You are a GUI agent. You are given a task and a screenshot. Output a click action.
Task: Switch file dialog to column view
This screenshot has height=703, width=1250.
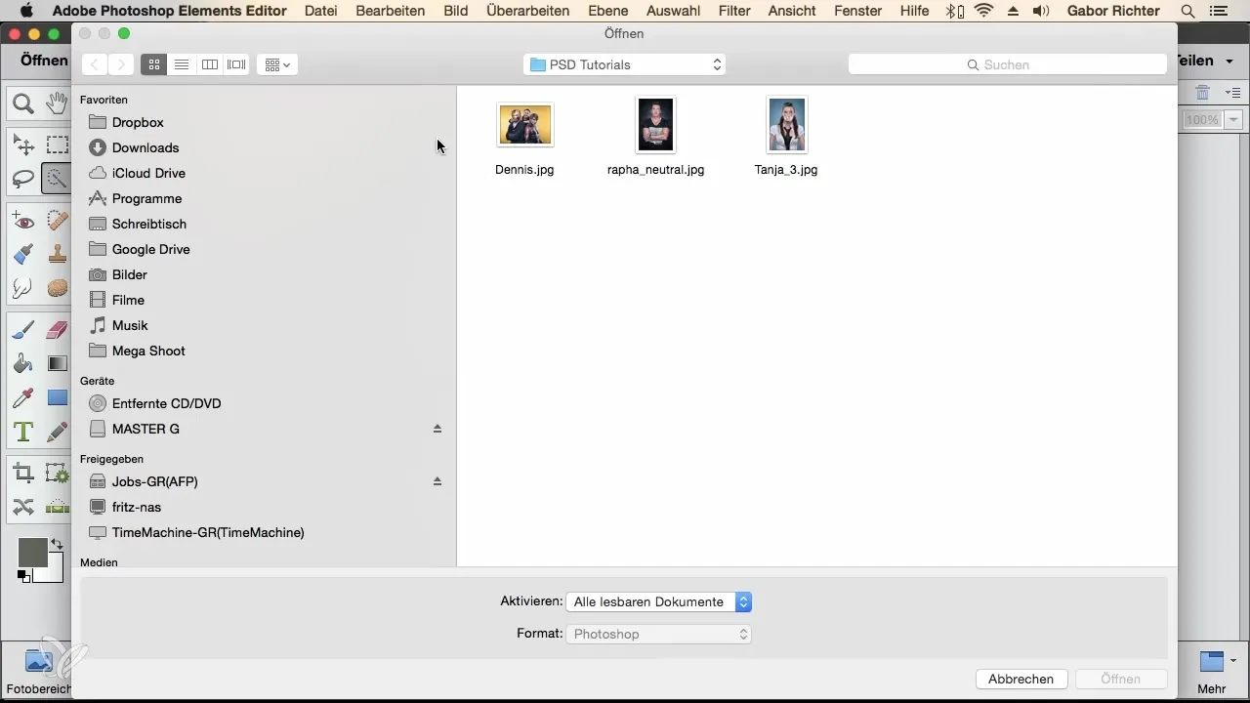click(209, 64)
